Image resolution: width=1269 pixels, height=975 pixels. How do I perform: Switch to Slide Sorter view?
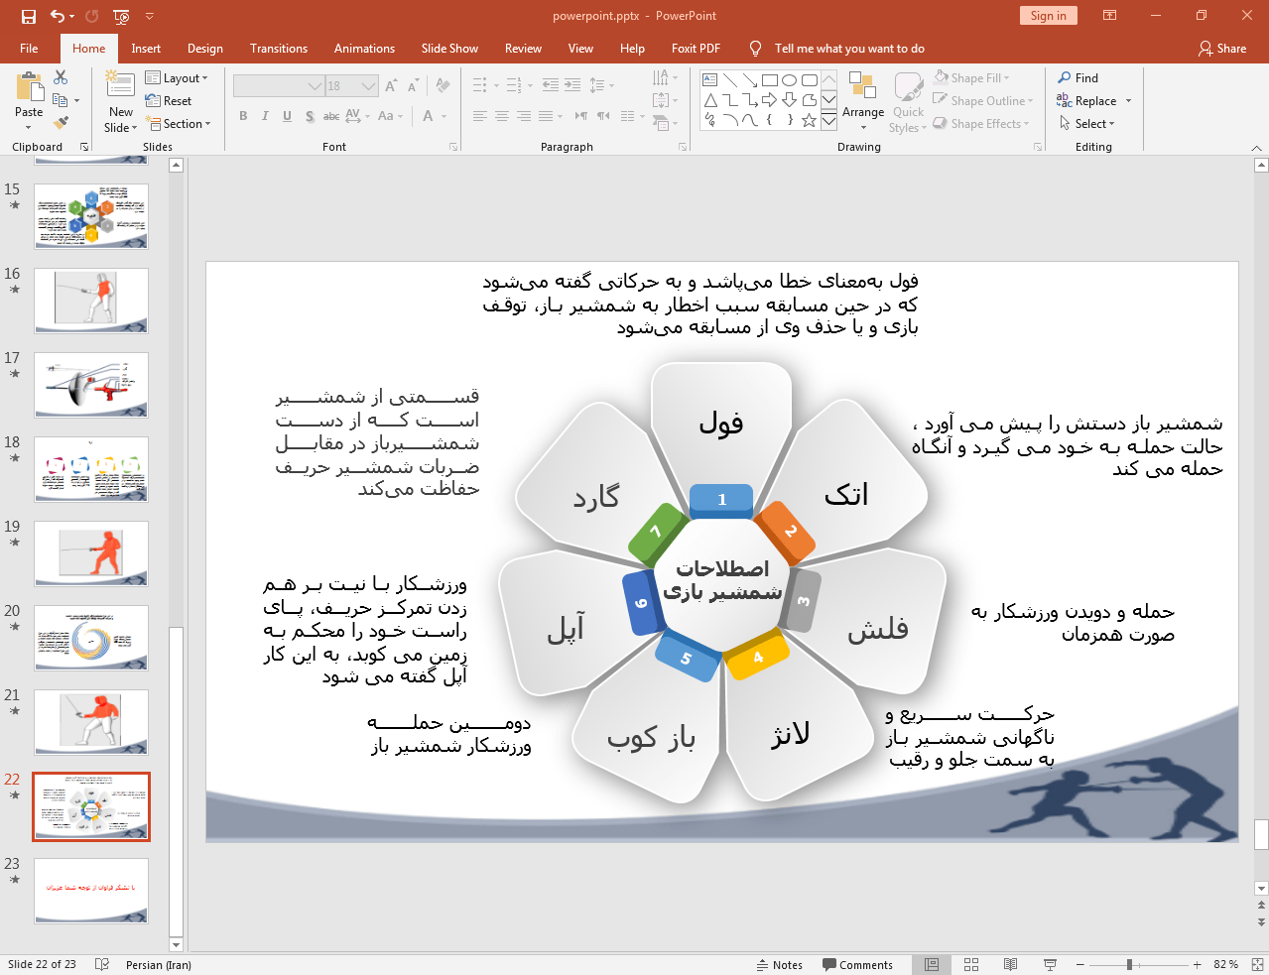(x=971, y=965)
